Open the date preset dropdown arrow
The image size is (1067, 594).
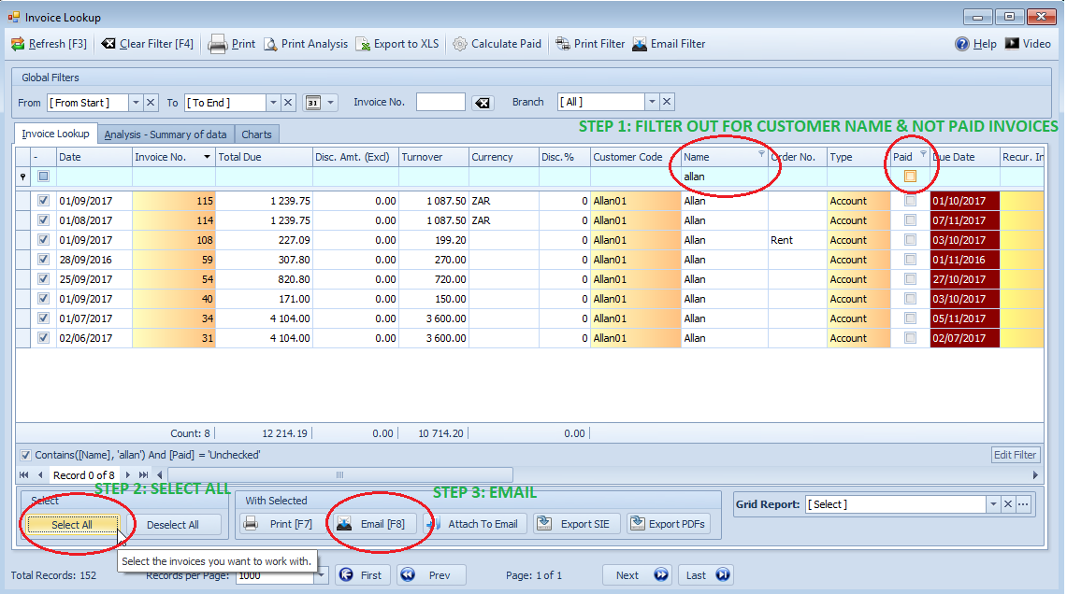331,103
